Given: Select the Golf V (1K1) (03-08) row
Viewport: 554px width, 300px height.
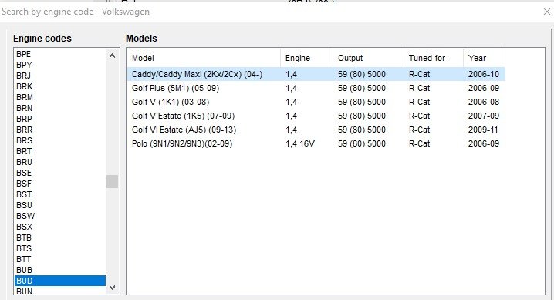Looking at the screenshot, I should (316, 102).
